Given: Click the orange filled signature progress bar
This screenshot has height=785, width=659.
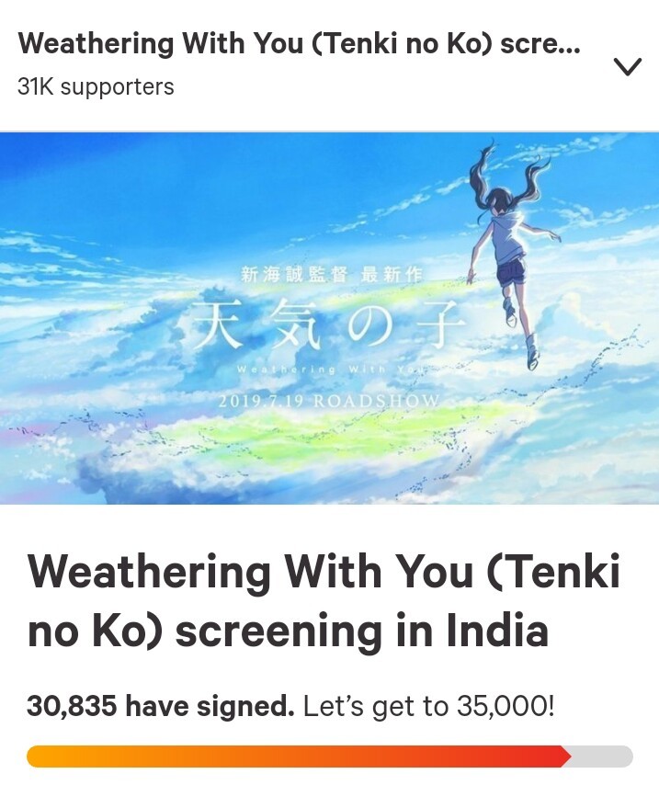Looking at the screenshot, I should coord(299,756).
